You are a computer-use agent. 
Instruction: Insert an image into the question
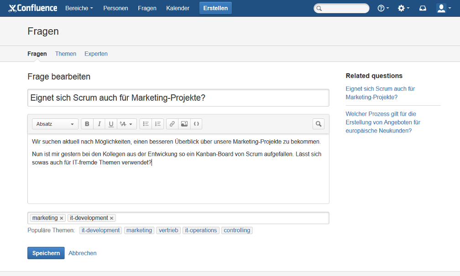(x=184, y=124)
